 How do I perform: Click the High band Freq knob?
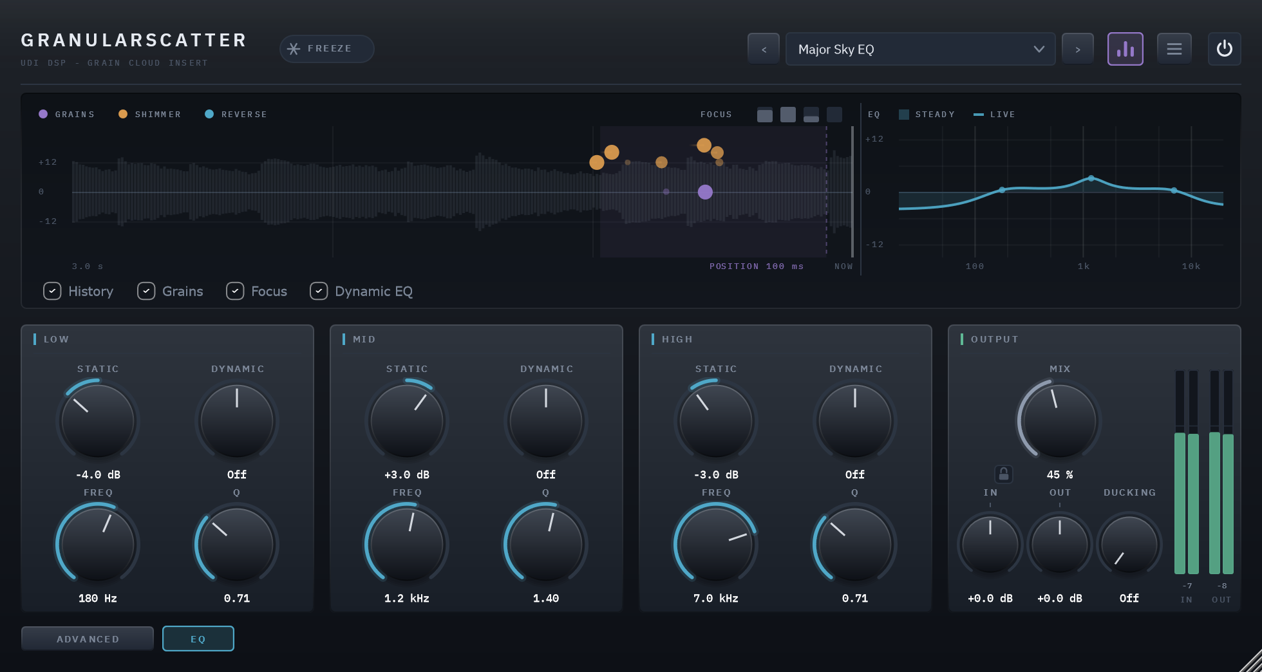pos(716,545)
